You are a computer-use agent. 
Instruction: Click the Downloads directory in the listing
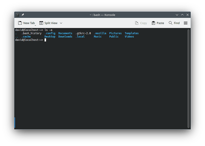[x=65, y=37]
